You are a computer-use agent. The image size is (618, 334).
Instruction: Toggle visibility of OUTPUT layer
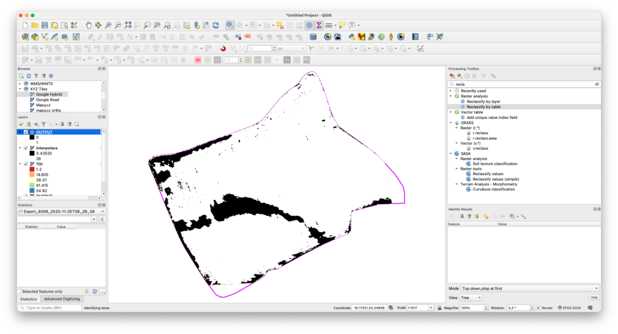pos(25,132)
